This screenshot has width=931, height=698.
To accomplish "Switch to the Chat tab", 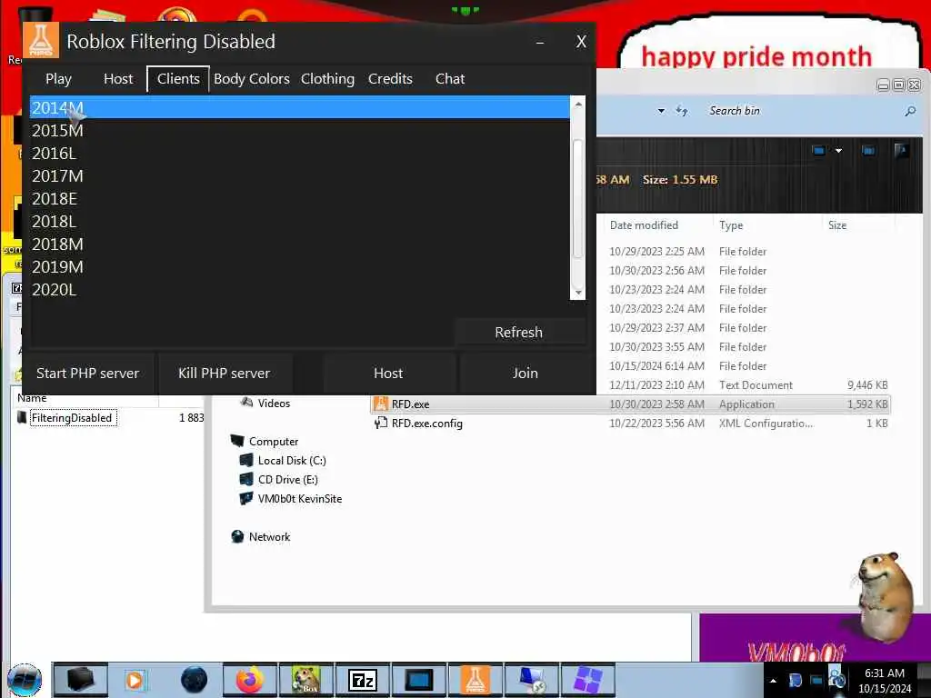I will [x=450, y=79].
